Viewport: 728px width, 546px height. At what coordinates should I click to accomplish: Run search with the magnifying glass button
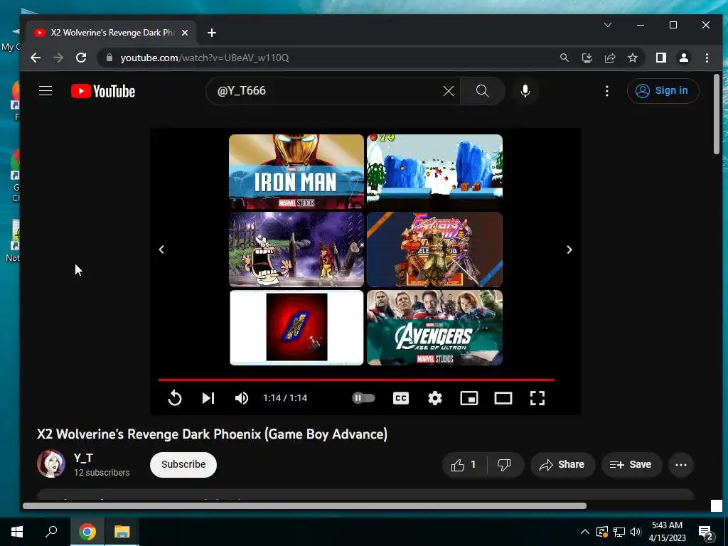(483, 91)
